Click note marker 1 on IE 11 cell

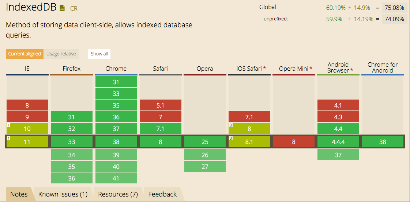click(x=8, y=138)
